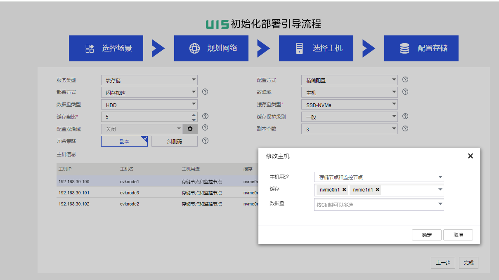This screenshot has width=499, height=280.
Task: Click host name cvknode2
Action: tap(130, 204)
